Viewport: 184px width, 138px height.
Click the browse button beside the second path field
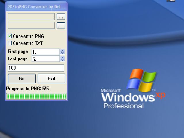point(61,25)
